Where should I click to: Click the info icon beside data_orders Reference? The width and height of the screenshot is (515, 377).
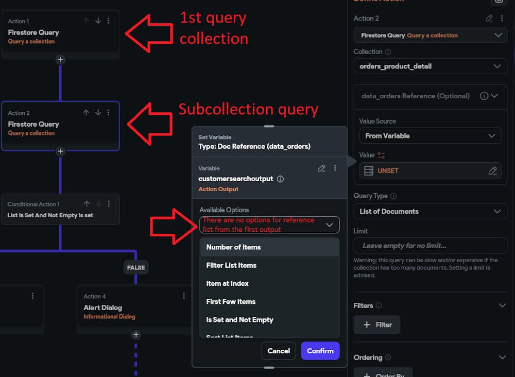pyautogui.click(x=483, y=96)
